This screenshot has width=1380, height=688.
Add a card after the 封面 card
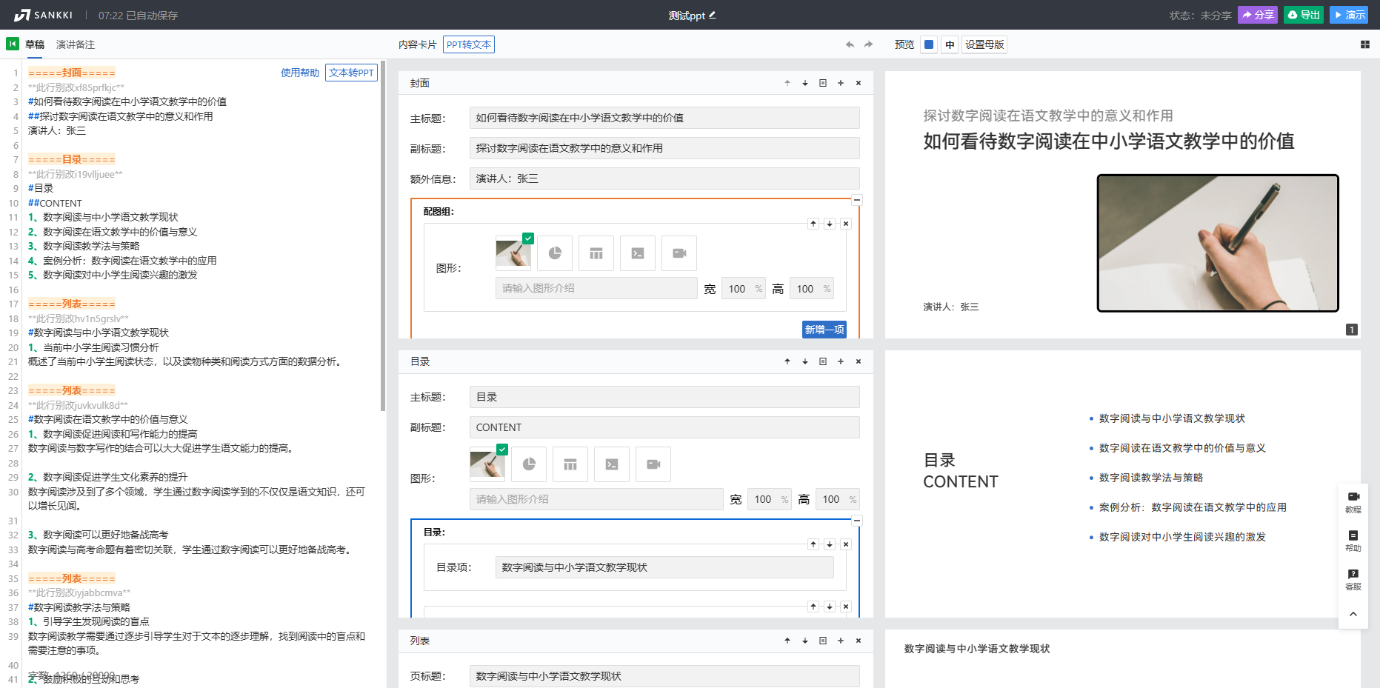tap(841, 83)
